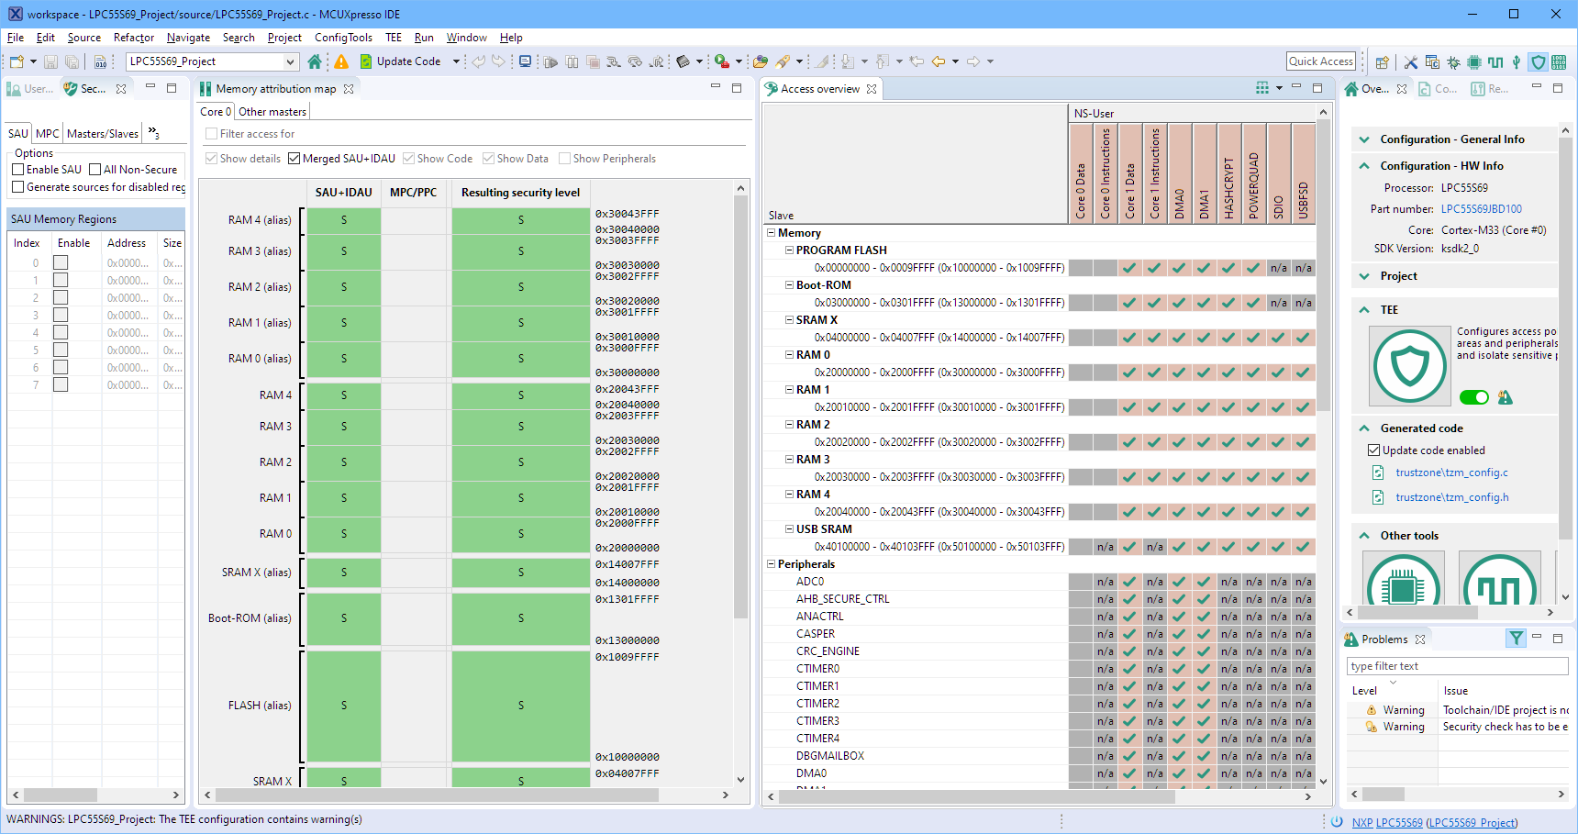
Task: Collapse the PROGRAM FLASH tree node
Action: point(789,250)
